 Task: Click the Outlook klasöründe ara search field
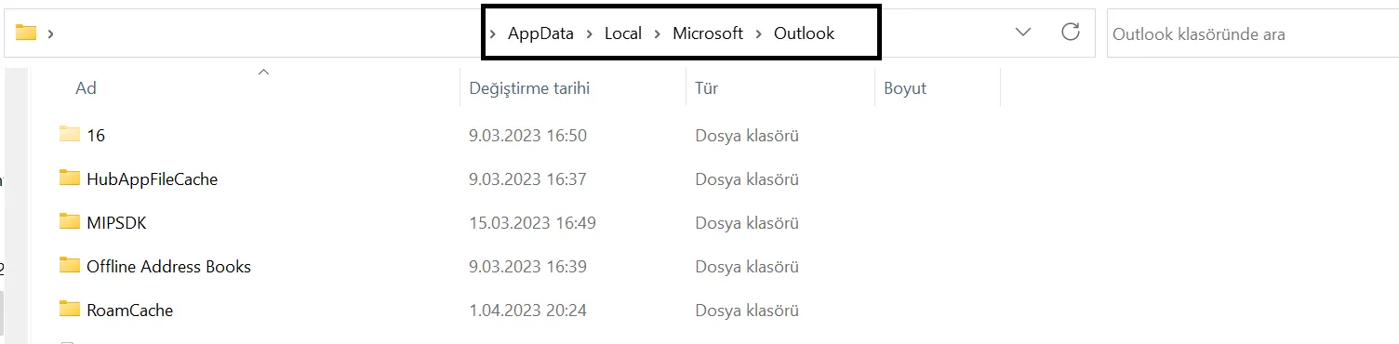[1252, 33]
